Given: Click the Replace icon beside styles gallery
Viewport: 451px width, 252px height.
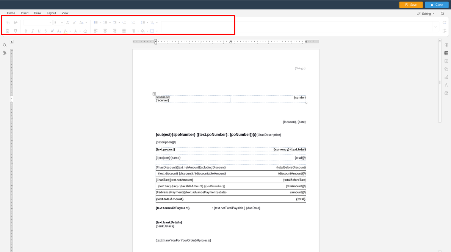Looking at the screenshot, I should click(x=445, y=23).
